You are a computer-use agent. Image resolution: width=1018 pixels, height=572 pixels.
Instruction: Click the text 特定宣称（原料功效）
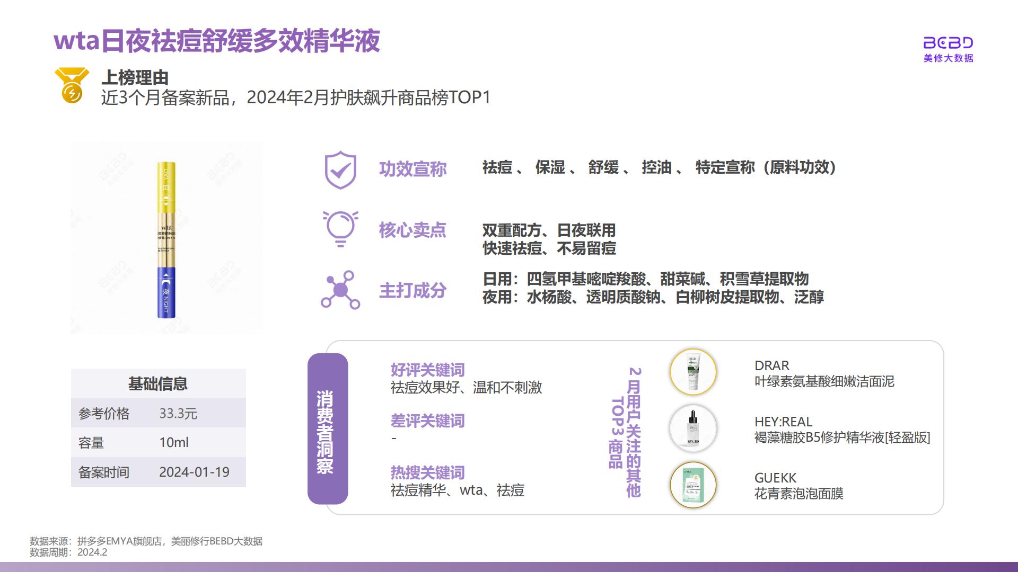point(766,167)
